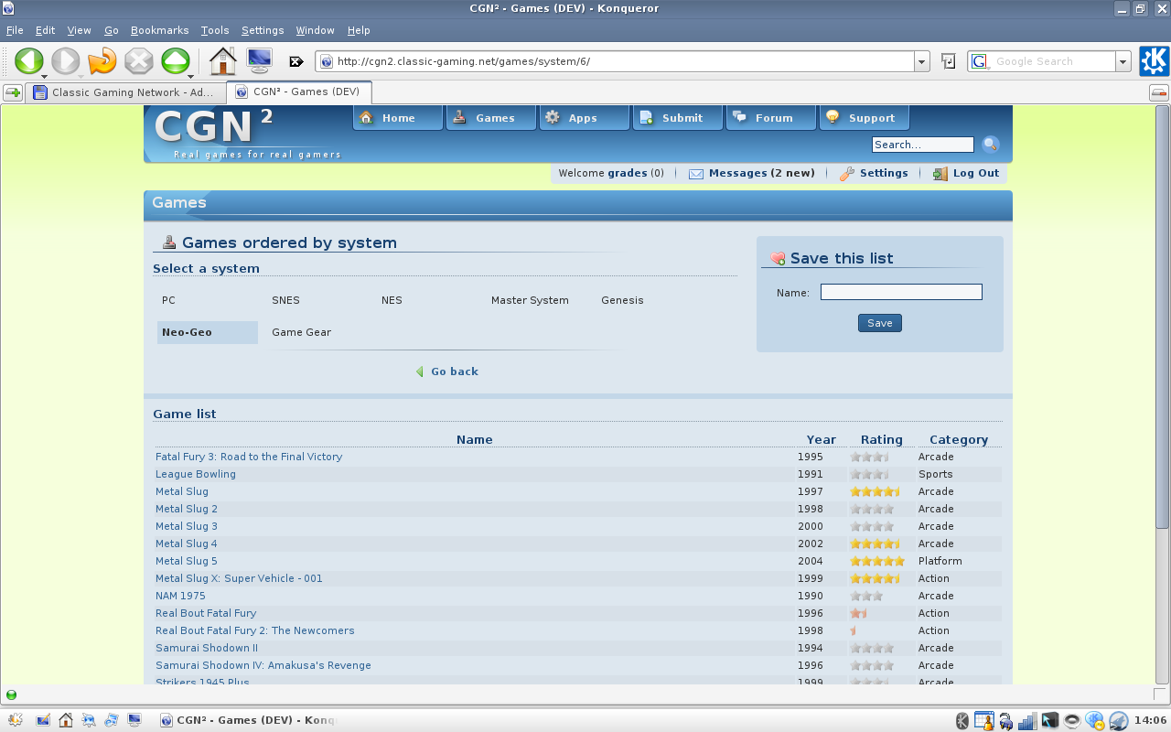Open the Support nav tab
The width and height of the screenshot is (1171, 732).
865,118
